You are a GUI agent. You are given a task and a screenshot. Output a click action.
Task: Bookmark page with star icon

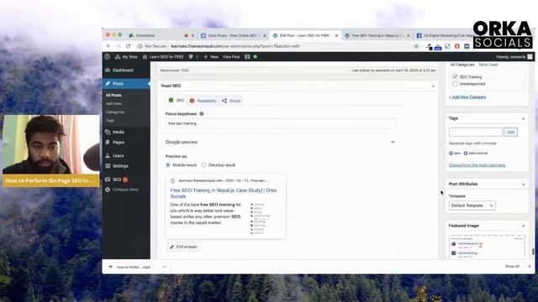click(x=416, y=46)
